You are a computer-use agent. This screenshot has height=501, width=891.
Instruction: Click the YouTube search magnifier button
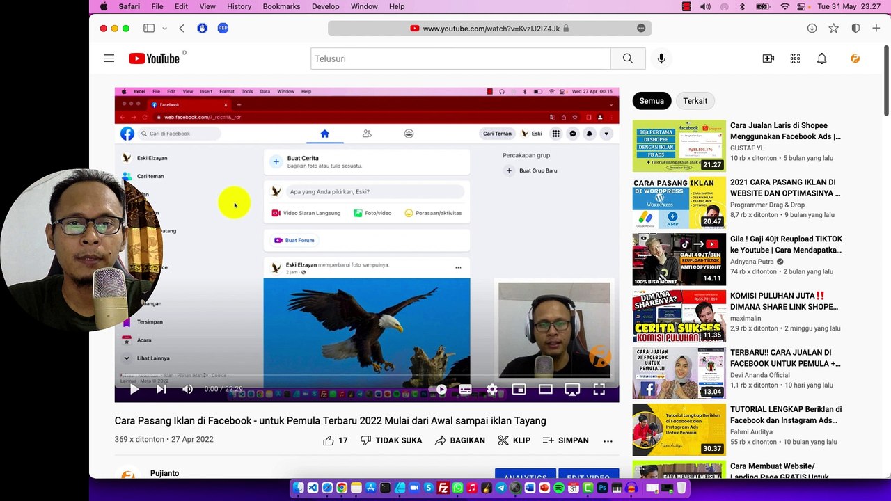[628, 58]
